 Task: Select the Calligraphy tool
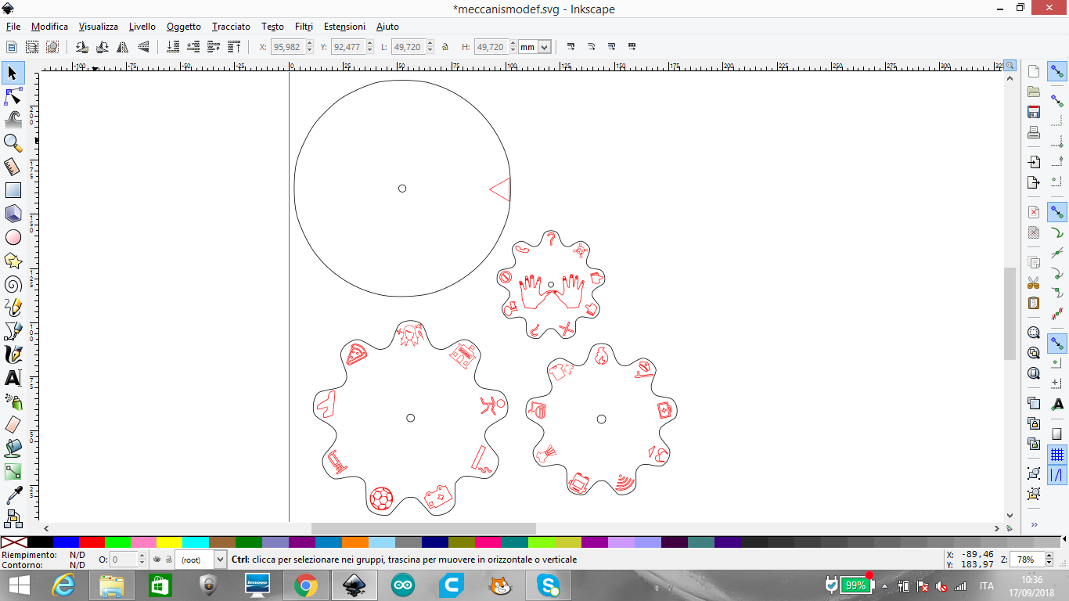point(13,354)
